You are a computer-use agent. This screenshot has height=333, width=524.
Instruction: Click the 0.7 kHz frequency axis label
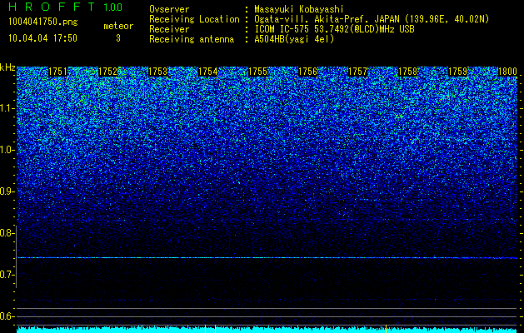tap(6, 275)
